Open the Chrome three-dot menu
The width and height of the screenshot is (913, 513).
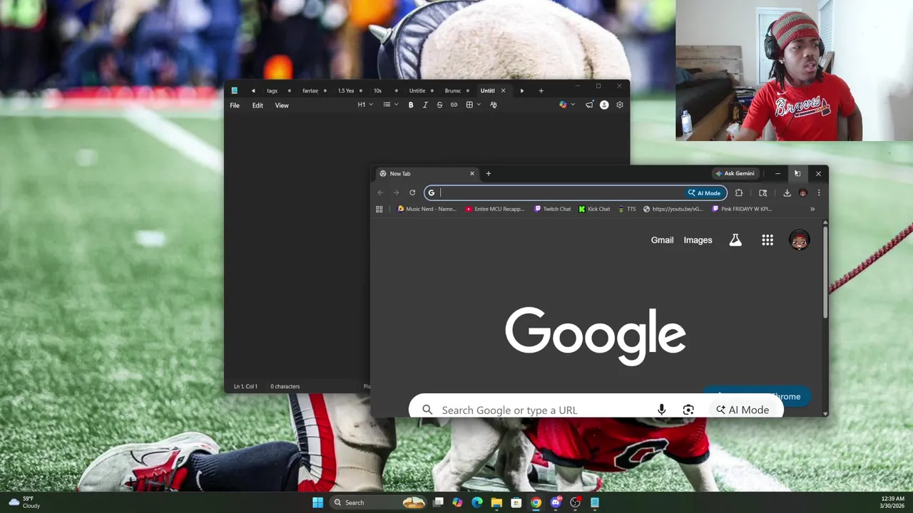pos(819,192)
